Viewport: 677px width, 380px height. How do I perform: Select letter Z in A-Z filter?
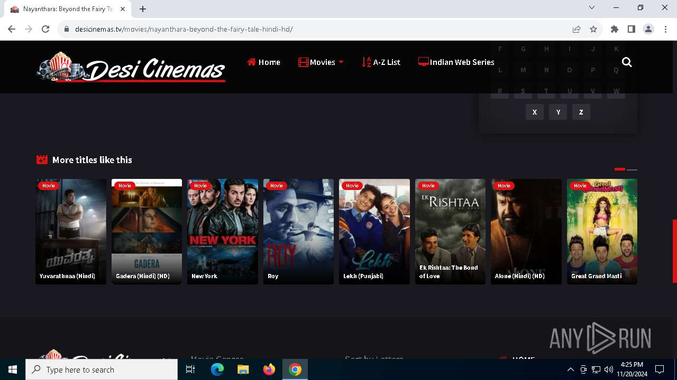581,112
